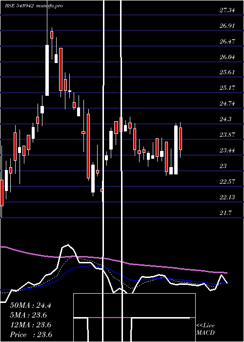
Task: Click the 25.17 price axis label
Action: coord(227,88)
